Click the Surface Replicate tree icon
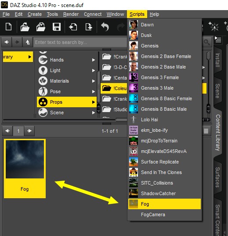This screenshot has height=236, width=228. coord(134,162)
